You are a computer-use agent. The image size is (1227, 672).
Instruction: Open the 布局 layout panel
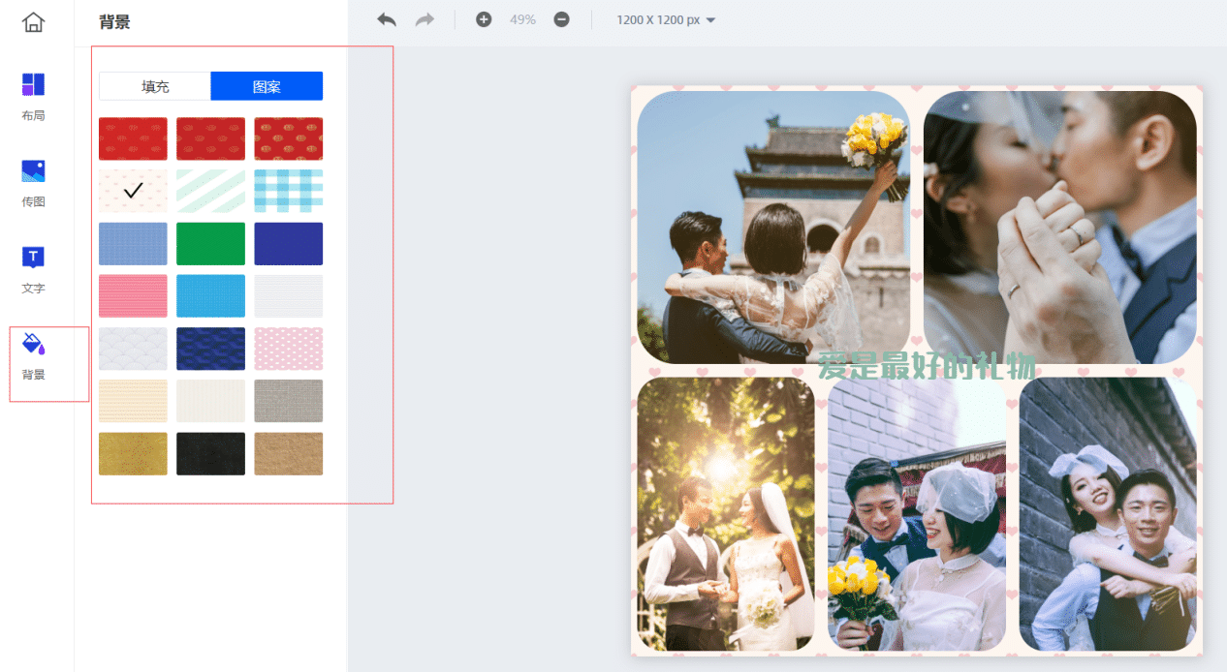pos(33,97)
